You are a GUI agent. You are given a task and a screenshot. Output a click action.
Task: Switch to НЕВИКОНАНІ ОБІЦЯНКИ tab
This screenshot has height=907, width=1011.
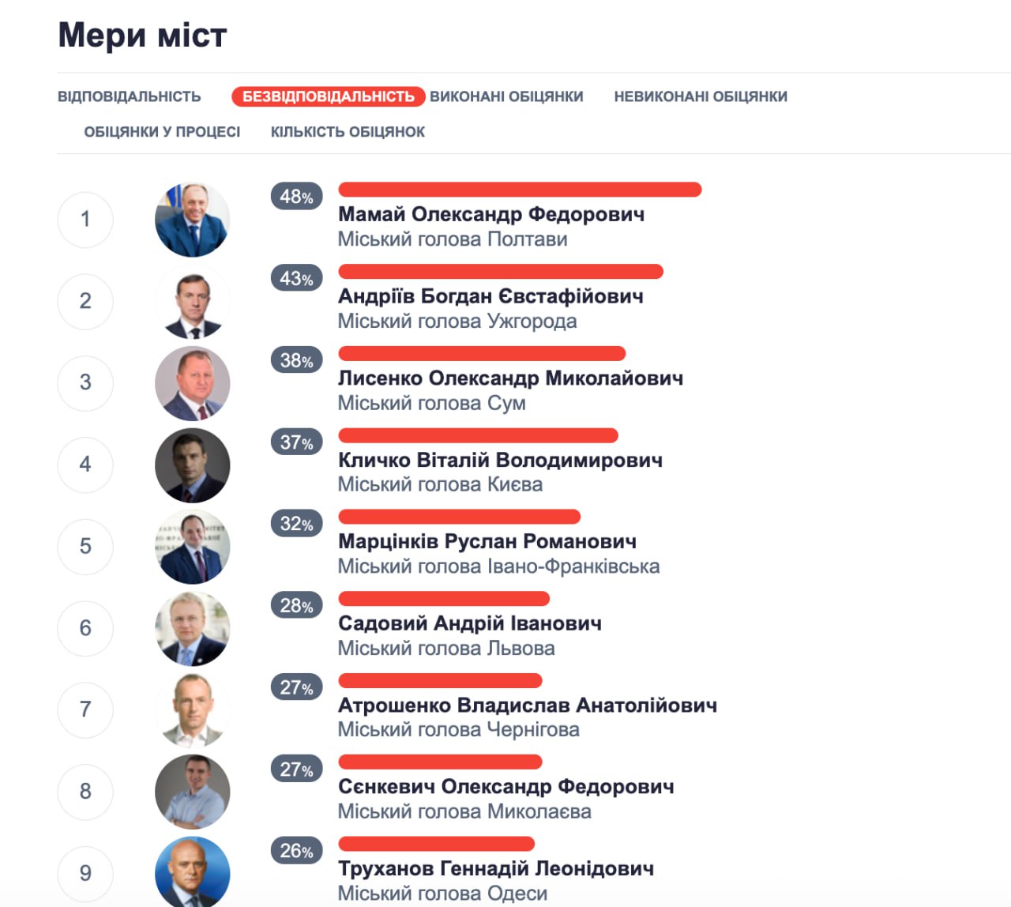point(701,96)
